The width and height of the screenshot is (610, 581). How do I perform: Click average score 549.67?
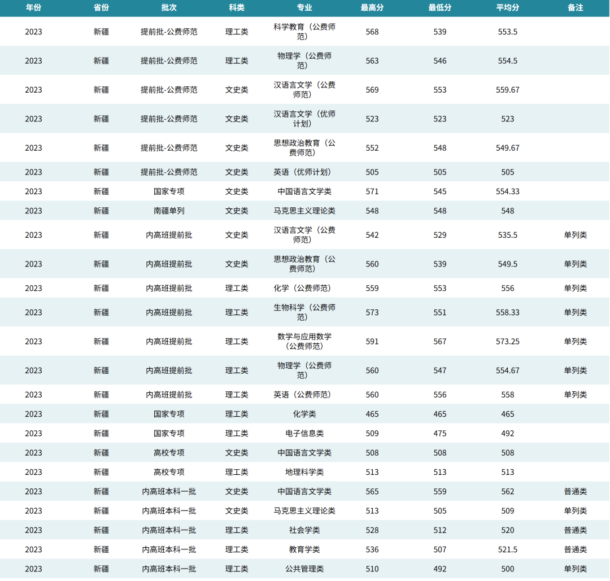(x=507, y=148)
